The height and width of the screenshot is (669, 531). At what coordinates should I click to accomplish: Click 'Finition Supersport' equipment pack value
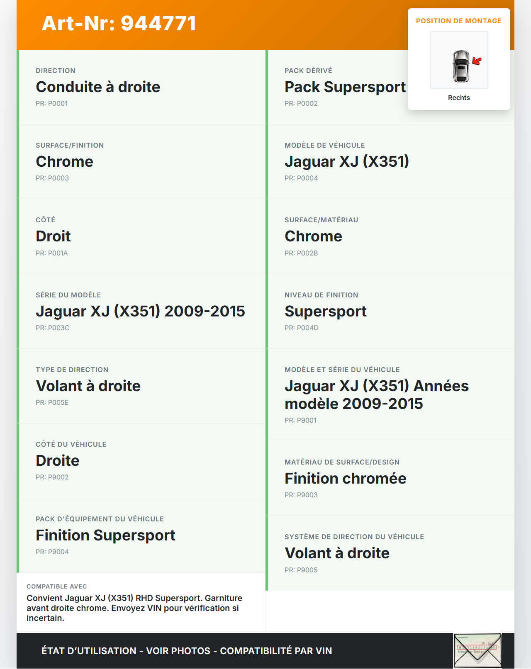click(105, 535)
